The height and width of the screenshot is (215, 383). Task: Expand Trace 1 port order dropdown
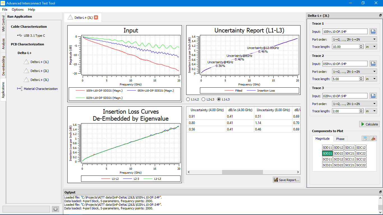point(354,39)
